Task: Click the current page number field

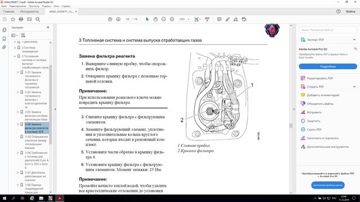Action: [x=128, y=20]
